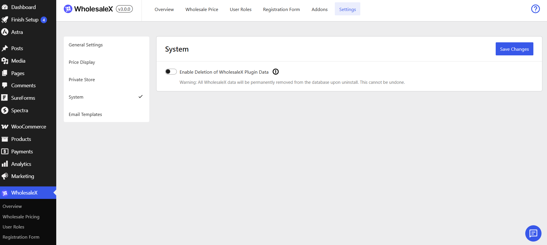Click the Analytics bar chart icon
This screenshot has height=245, width=547.
[5, 164]
